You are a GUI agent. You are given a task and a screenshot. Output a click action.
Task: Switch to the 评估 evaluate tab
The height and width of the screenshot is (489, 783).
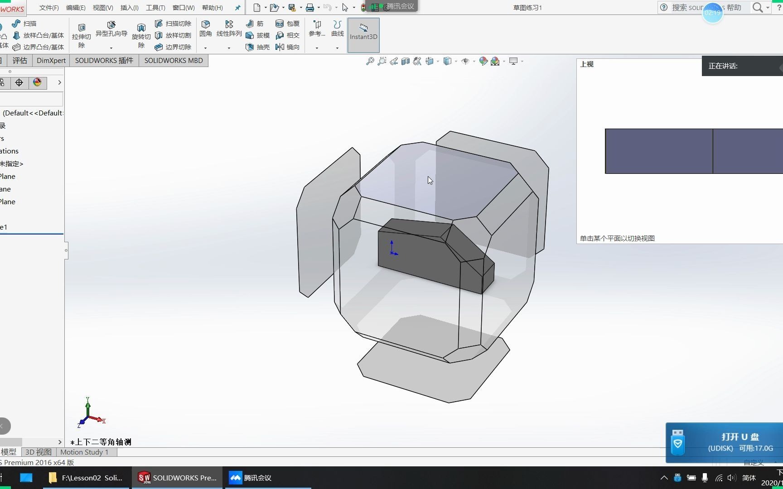(20, 61)
